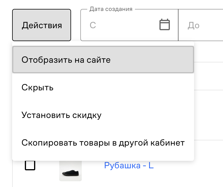Click the black sneaker product thumbnail
This screenshot has width=223, height=187.
point(70,171)
